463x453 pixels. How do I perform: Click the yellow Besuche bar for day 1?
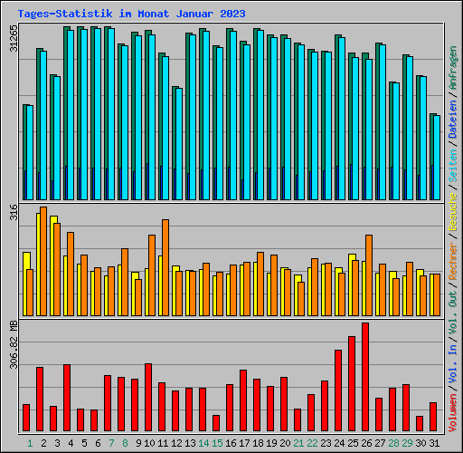24,284
